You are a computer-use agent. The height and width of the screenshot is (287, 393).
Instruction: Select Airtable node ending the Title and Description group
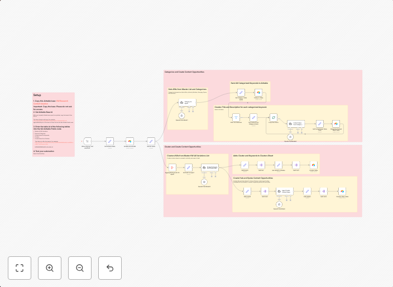(336, 123)
